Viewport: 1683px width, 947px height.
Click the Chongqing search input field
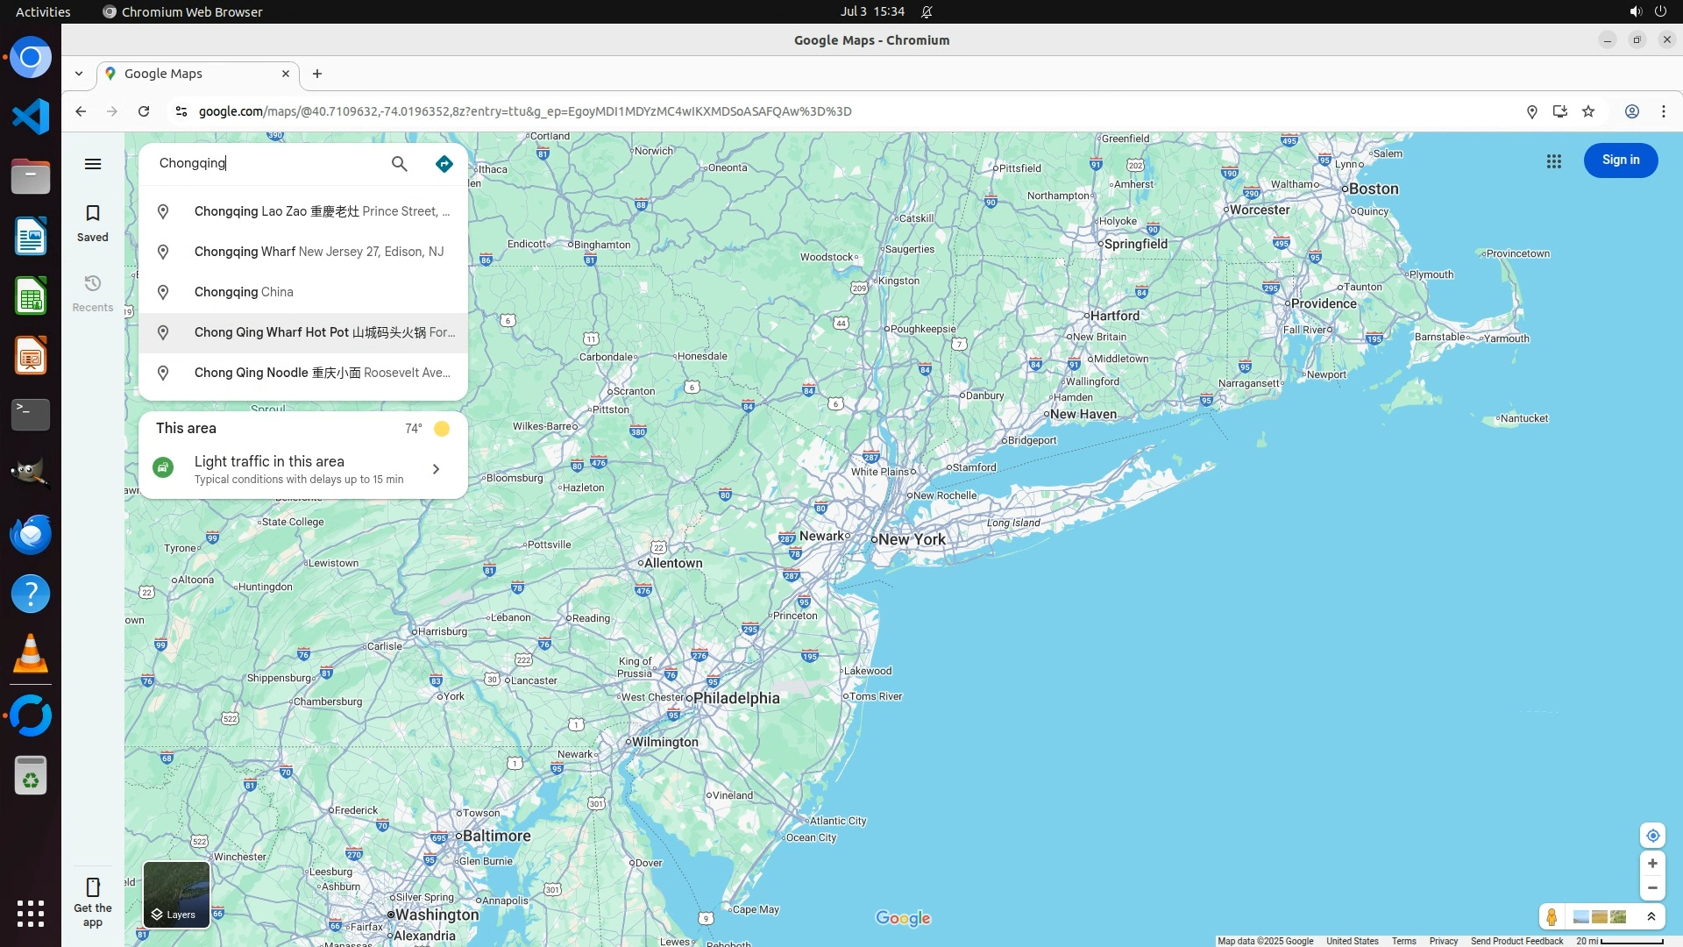click(267, 163)
